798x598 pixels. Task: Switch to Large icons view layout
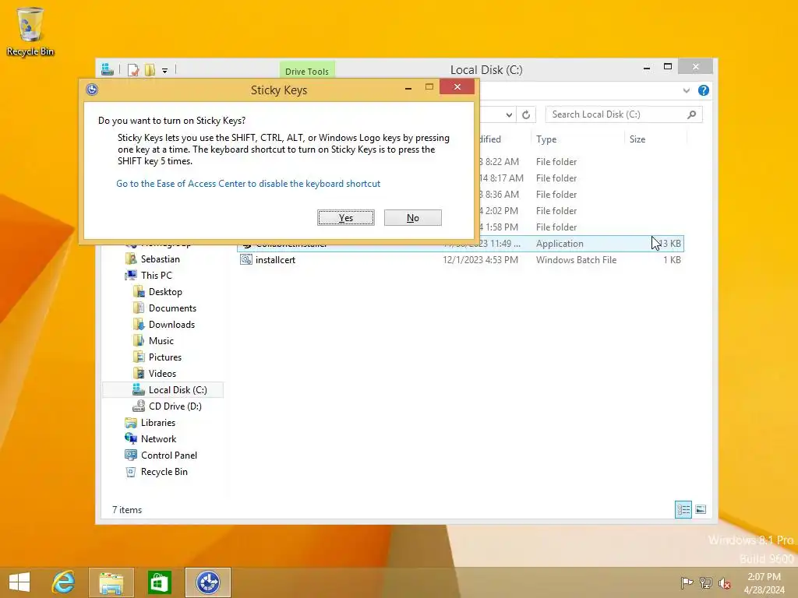pyautogui.click(x=701, y=509)
